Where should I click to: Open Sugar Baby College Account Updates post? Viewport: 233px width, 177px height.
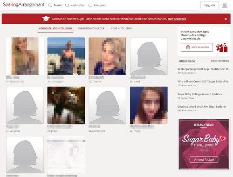click(x=200, y=94)
